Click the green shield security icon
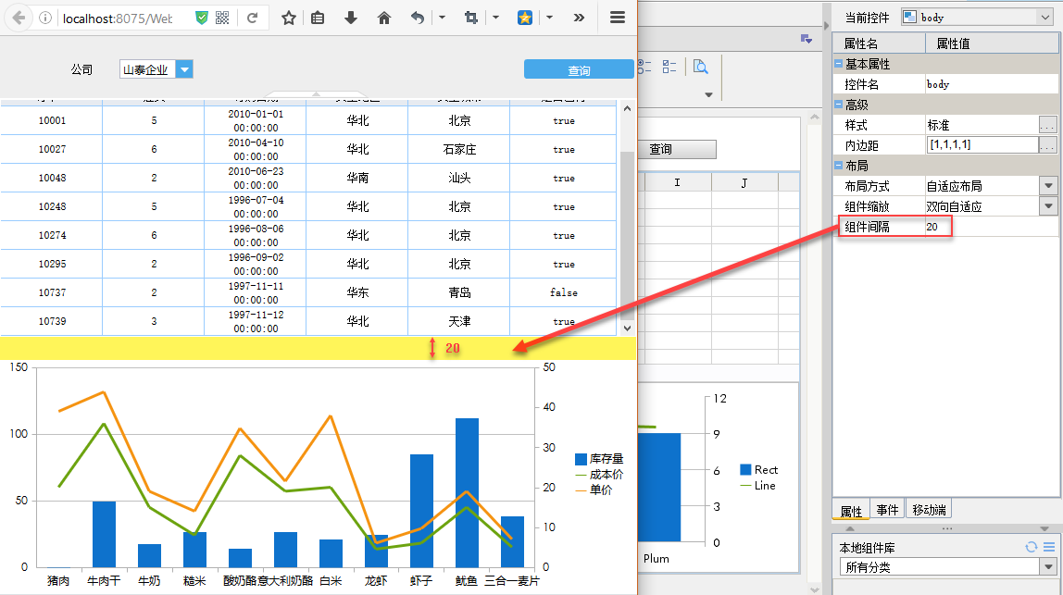Screen dimensions: 1063x595 [201, 19]
